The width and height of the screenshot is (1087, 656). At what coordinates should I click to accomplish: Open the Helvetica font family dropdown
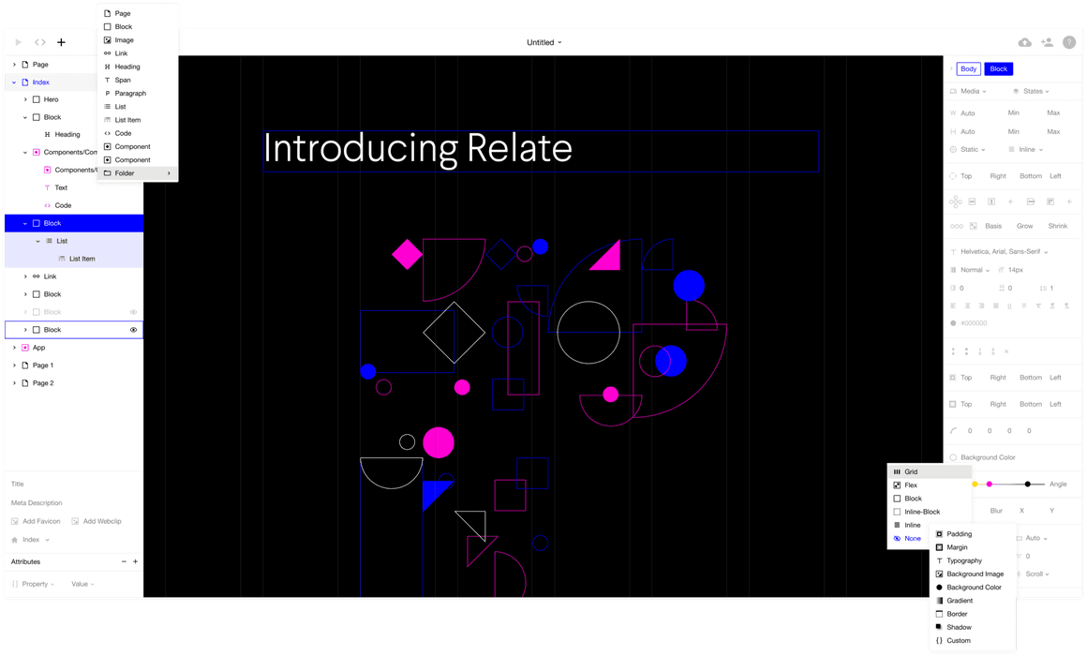coord(1005,252)
